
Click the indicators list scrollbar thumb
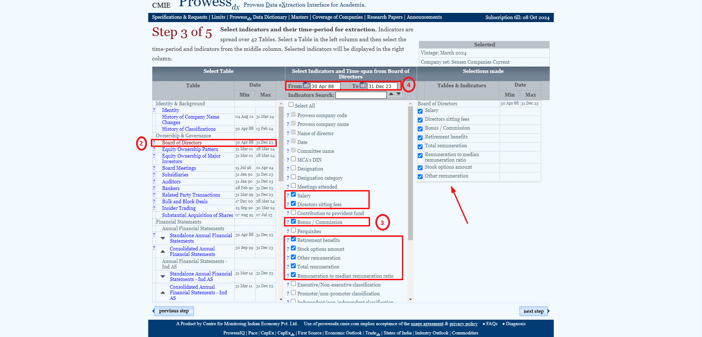coord(410,173)
